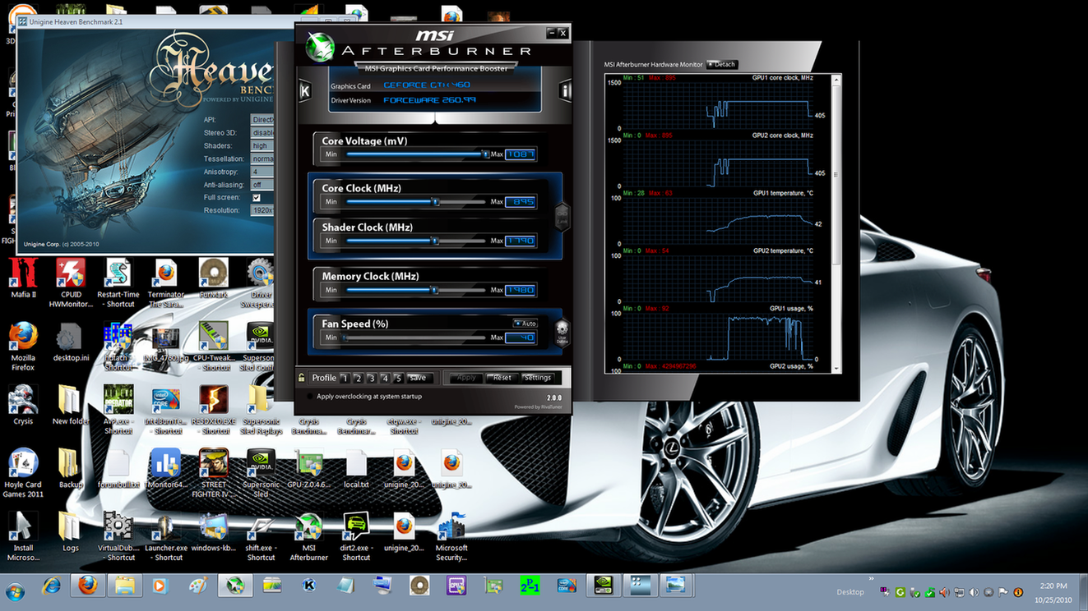1088x611 pixels.
Task: Open the MSI Afterburner desktop shortcut
Action: (x=309, y=537)
